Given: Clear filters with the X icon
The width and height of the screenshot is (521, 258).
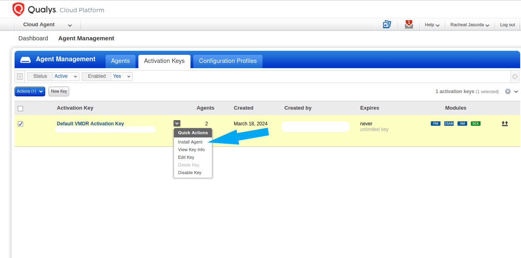Looking at the screenshot, I should 515,76.
